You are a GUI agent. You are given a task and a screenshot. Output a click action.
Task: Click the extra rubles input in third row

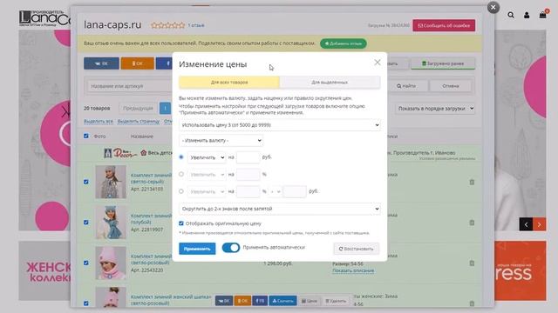click(x=295, y=191)
